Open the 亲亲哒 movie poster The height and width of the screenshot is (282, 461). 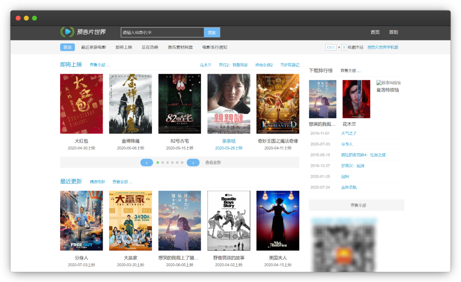(x=229, y=104)
